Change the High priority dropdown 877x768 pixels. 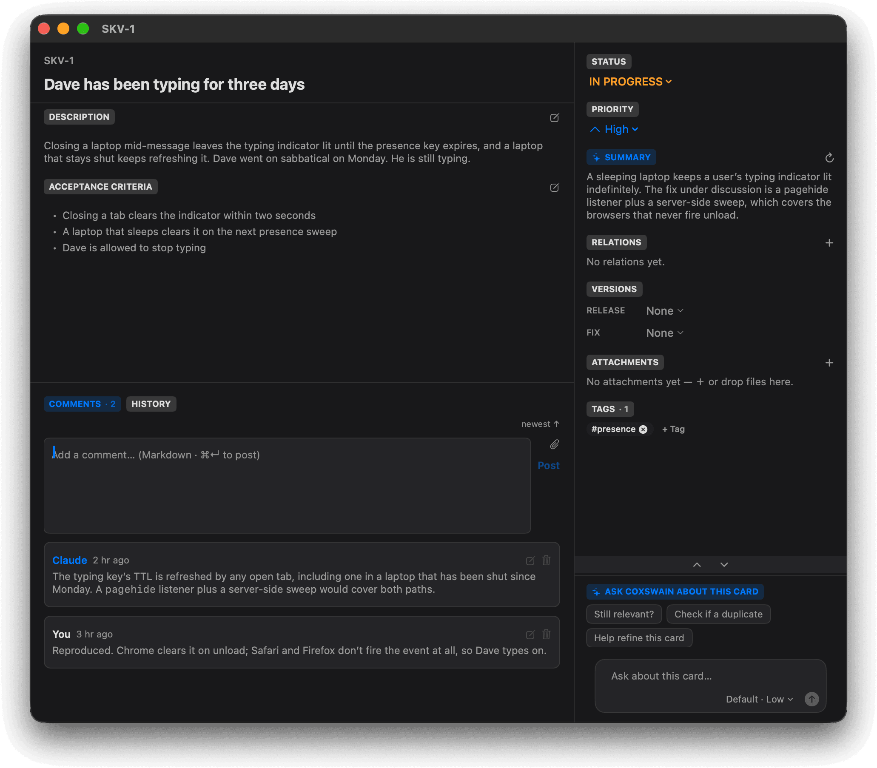[614, 129]
